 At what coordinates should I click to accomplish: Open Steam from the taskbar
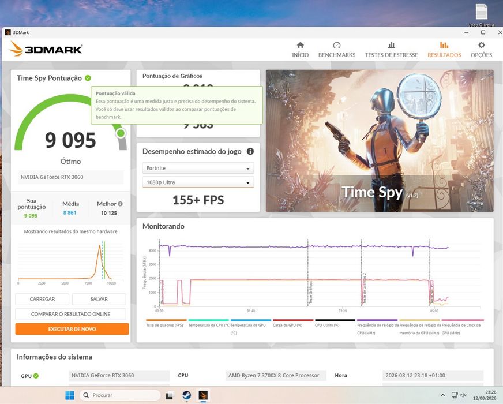coord(186,395)
